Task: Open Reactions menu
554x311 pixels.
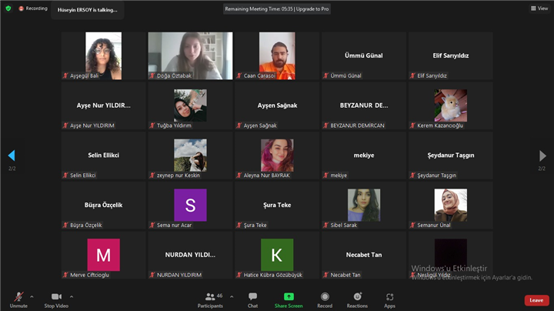Action: click(x=357, y=300)
